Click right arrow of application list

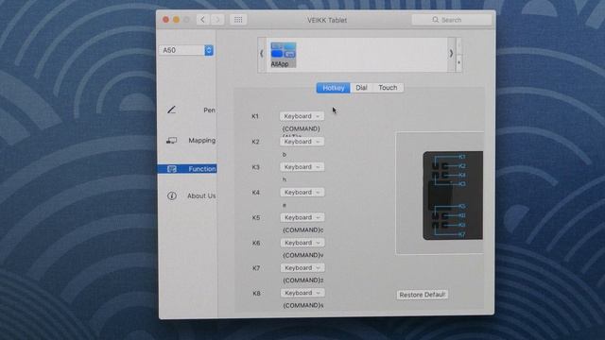pyautogui.click(x=451, y=54)
